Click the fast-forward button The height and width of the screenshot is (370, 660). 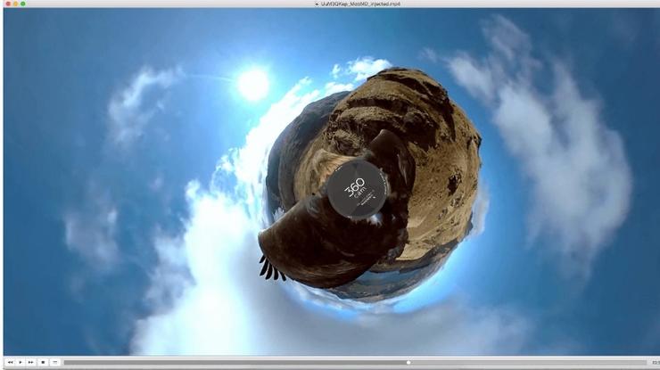tap(30, 362)
